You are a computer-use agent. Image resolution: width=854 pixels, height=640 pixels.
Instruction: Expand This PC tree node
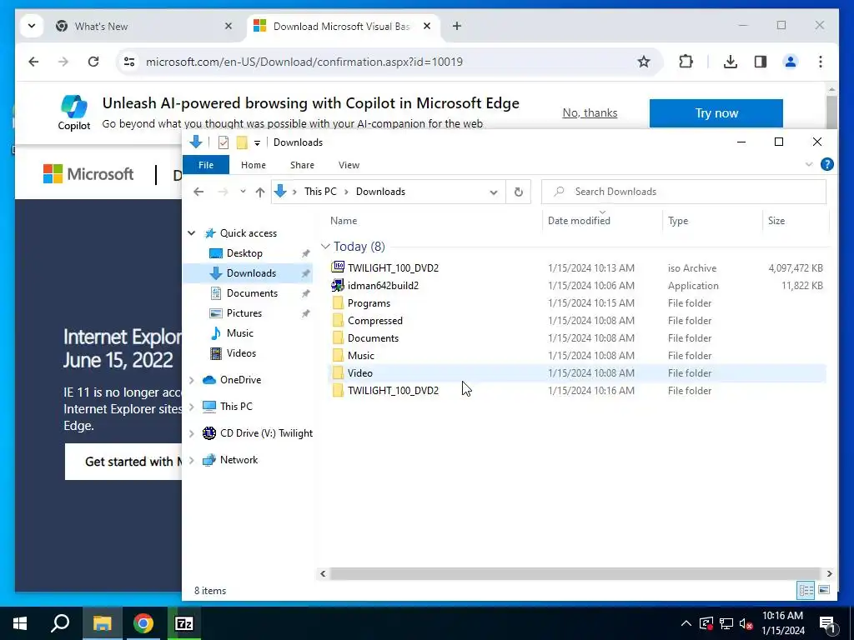point(192,407)
